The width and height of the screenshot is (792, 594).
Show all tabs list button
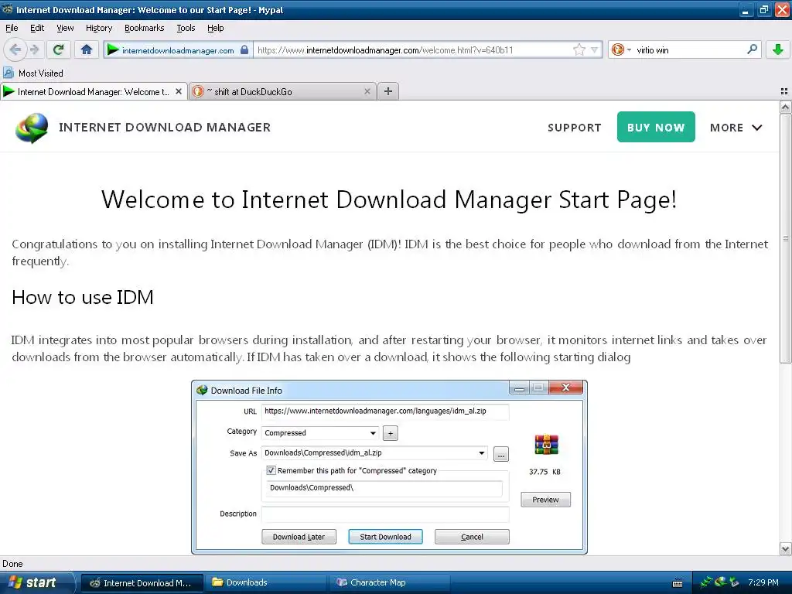[784, 91]
